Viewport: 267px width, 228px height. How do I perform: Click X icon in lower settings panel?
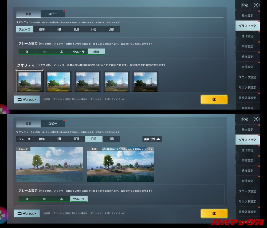[x=256, y=119]
